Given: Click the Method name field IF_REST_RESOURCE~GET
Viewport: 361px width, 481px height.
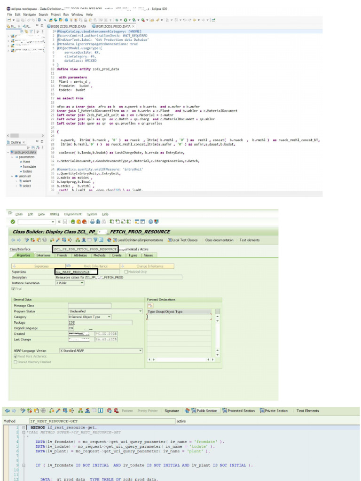Looking at the screenshot, I should 102,421.
